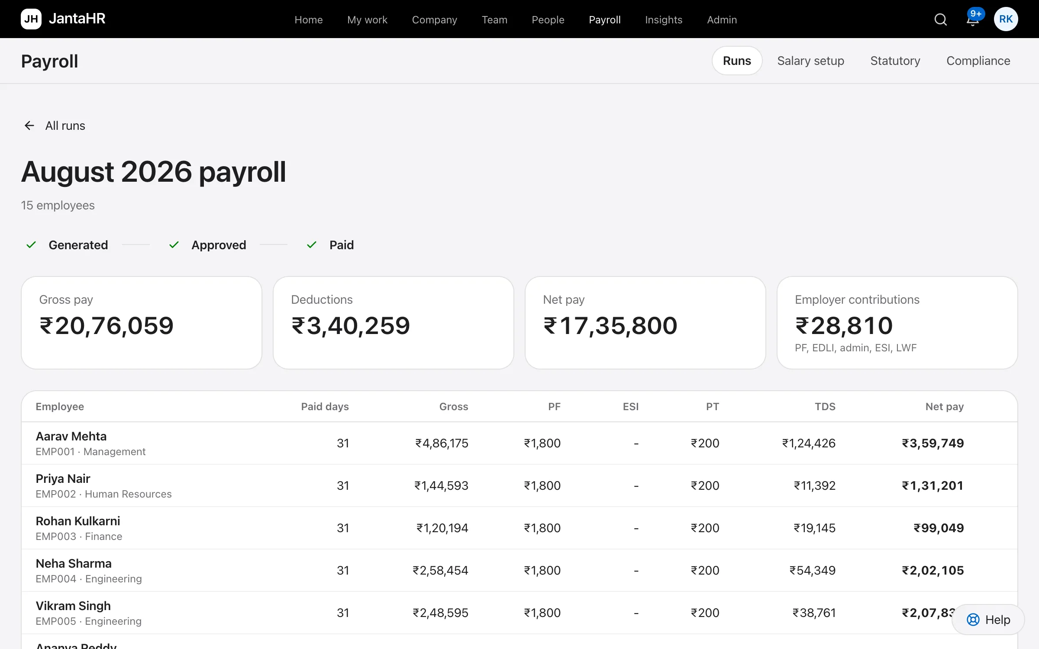
Task: Switch to the Compliance tab
Action: (x=978, y=61)
